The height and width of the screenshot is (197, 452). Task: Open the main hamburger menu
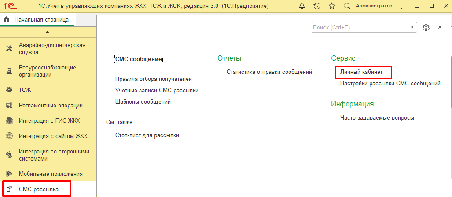pos(26,6)
